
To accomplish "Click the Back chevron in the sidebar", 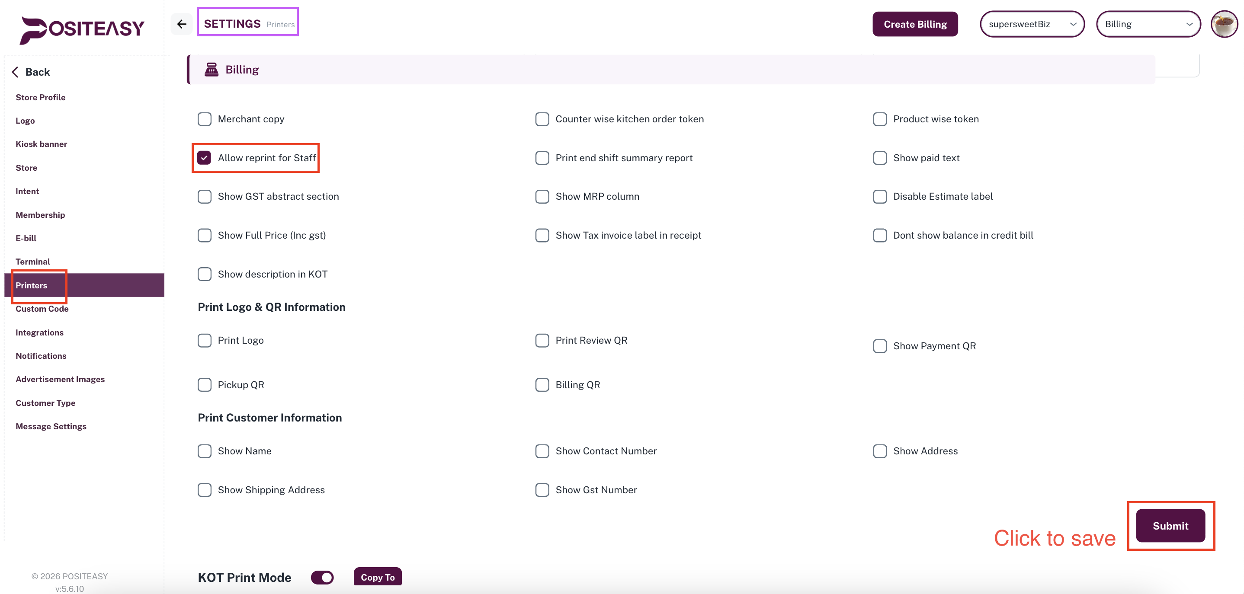I will (31, 71).
